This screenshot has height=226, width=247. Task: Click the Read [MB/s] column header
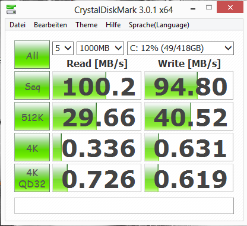pyautogui.click(x=97, y=64)
